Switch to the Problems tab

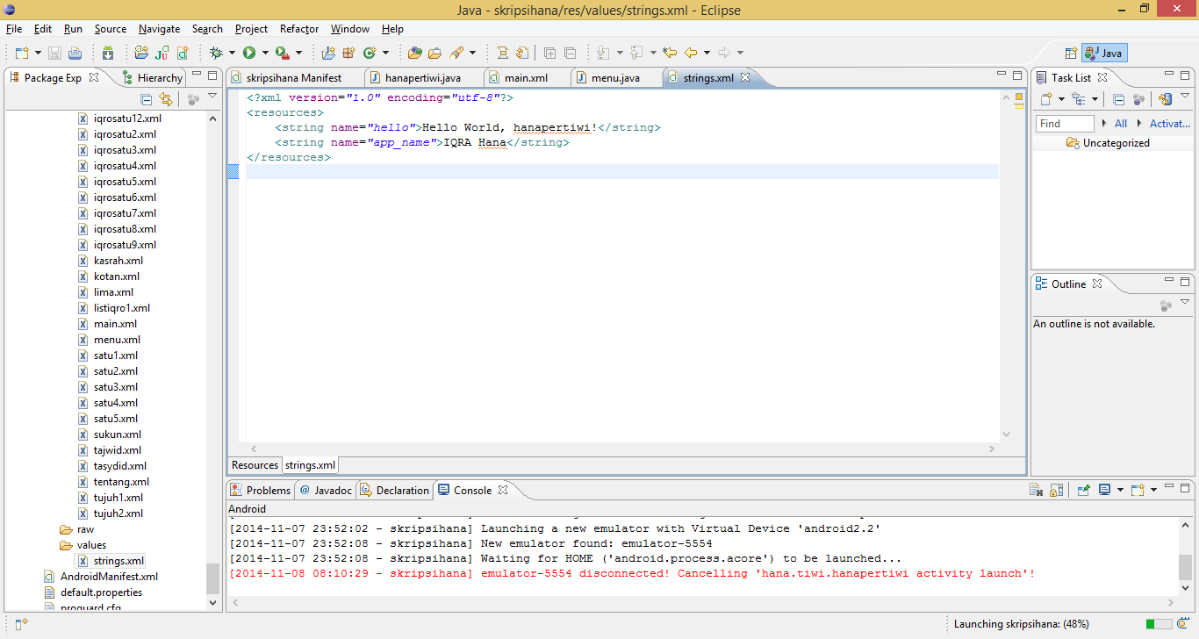pos(260,490)
